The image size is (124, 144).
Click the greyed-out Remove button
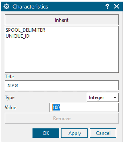coord(62,118)
